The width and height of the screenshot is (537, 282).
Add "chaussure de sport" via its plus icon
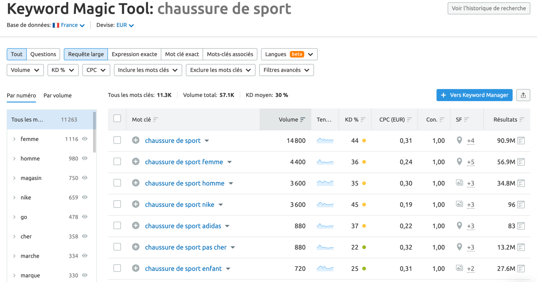point(136,140)
